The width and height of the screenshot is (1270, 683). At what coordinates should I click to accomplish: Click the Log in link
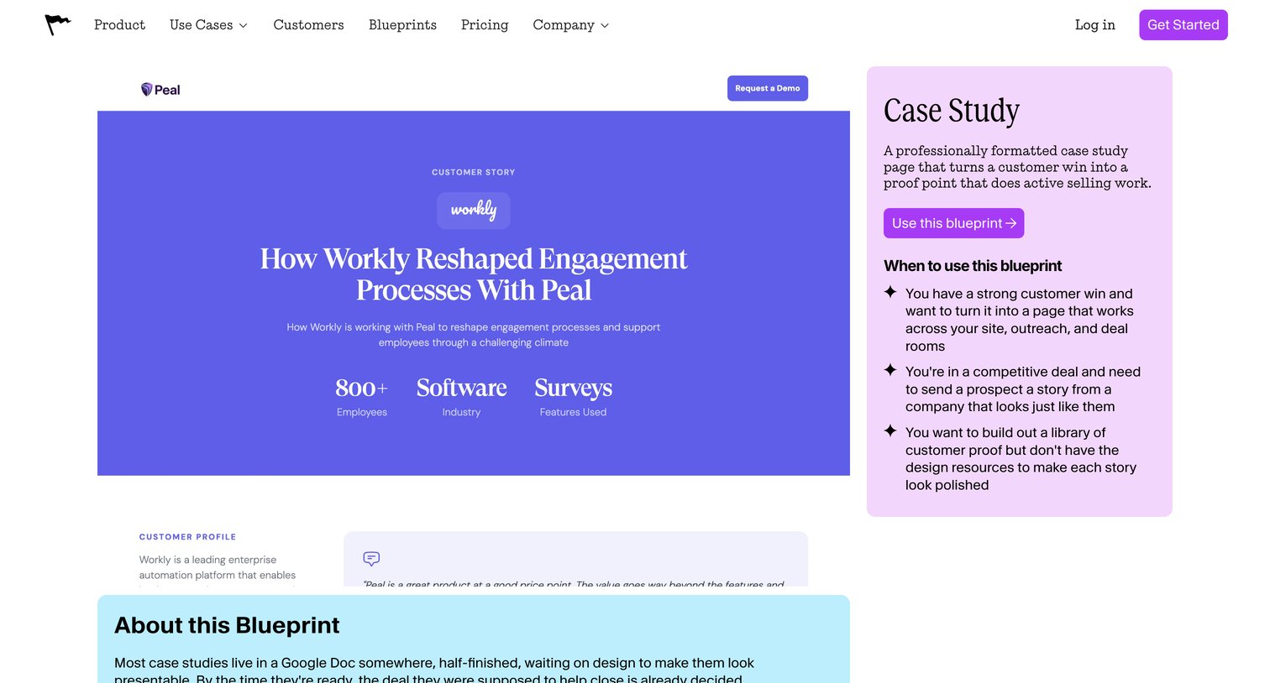click(1095, 25)
